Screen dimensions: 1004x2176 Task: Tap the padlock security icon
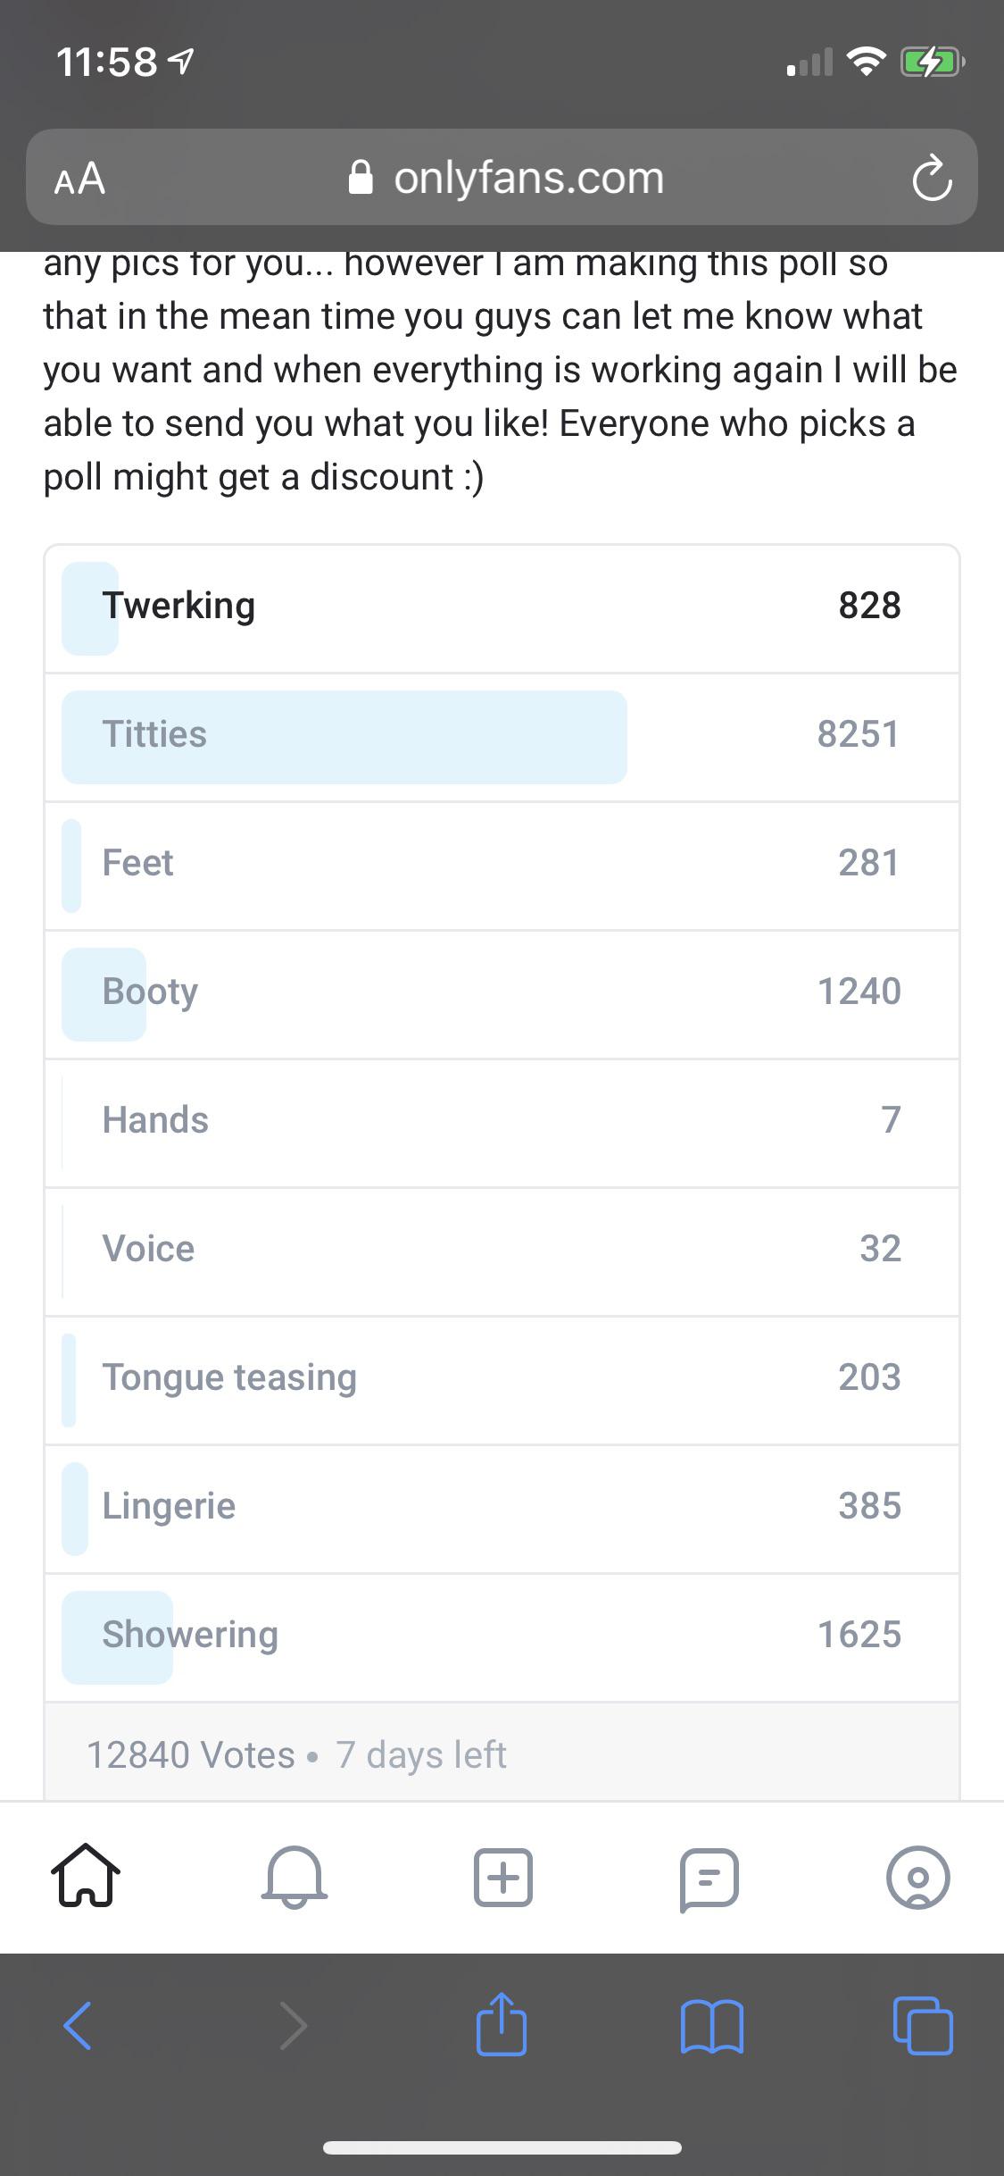tap(361, 176)
